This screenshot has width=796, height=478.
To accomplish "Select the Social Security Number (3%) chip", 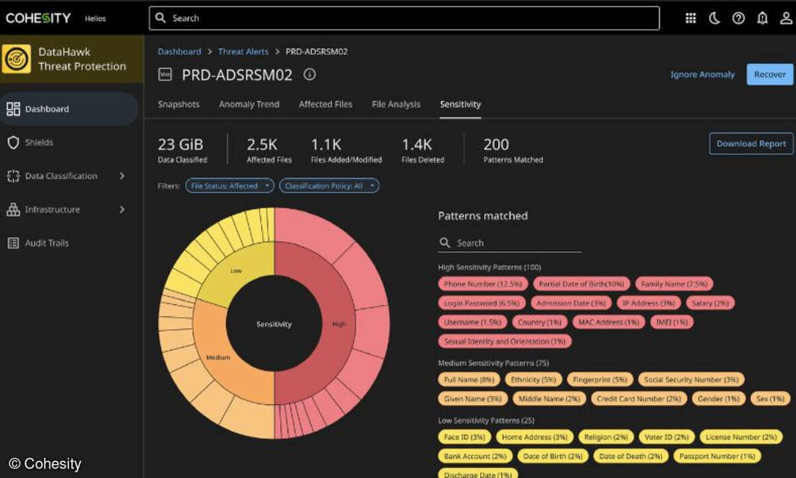I will [x=691, y=380].
